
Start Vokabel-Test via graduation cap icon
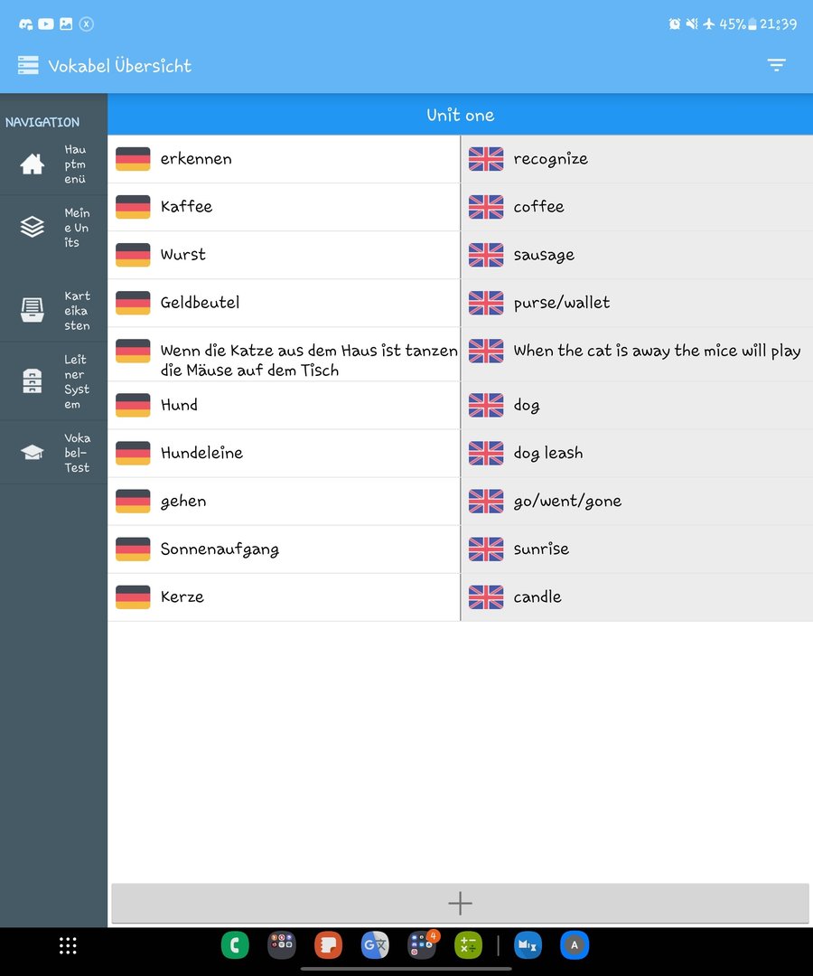point(33,453)
